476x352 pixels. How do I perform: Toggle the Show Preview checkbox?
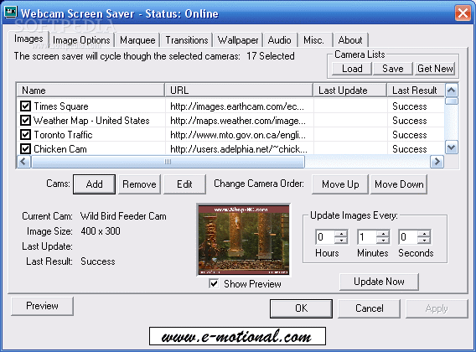(x=214, y=283)
